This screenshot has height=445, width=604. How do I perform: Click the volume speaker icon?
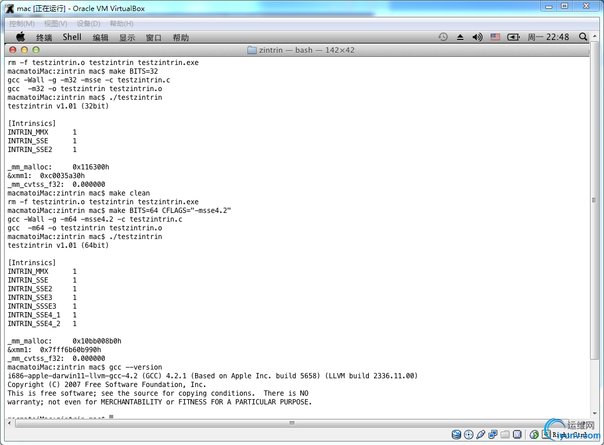pos(477,37)
